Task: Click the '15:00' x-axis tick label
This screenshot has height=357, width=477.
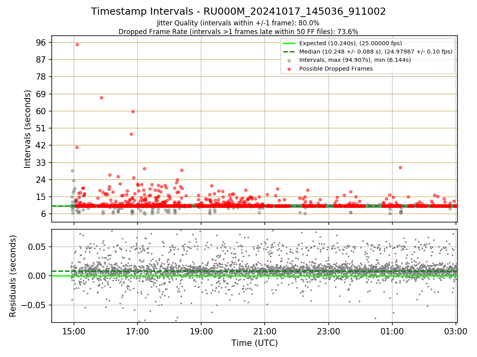Action: 74,331
